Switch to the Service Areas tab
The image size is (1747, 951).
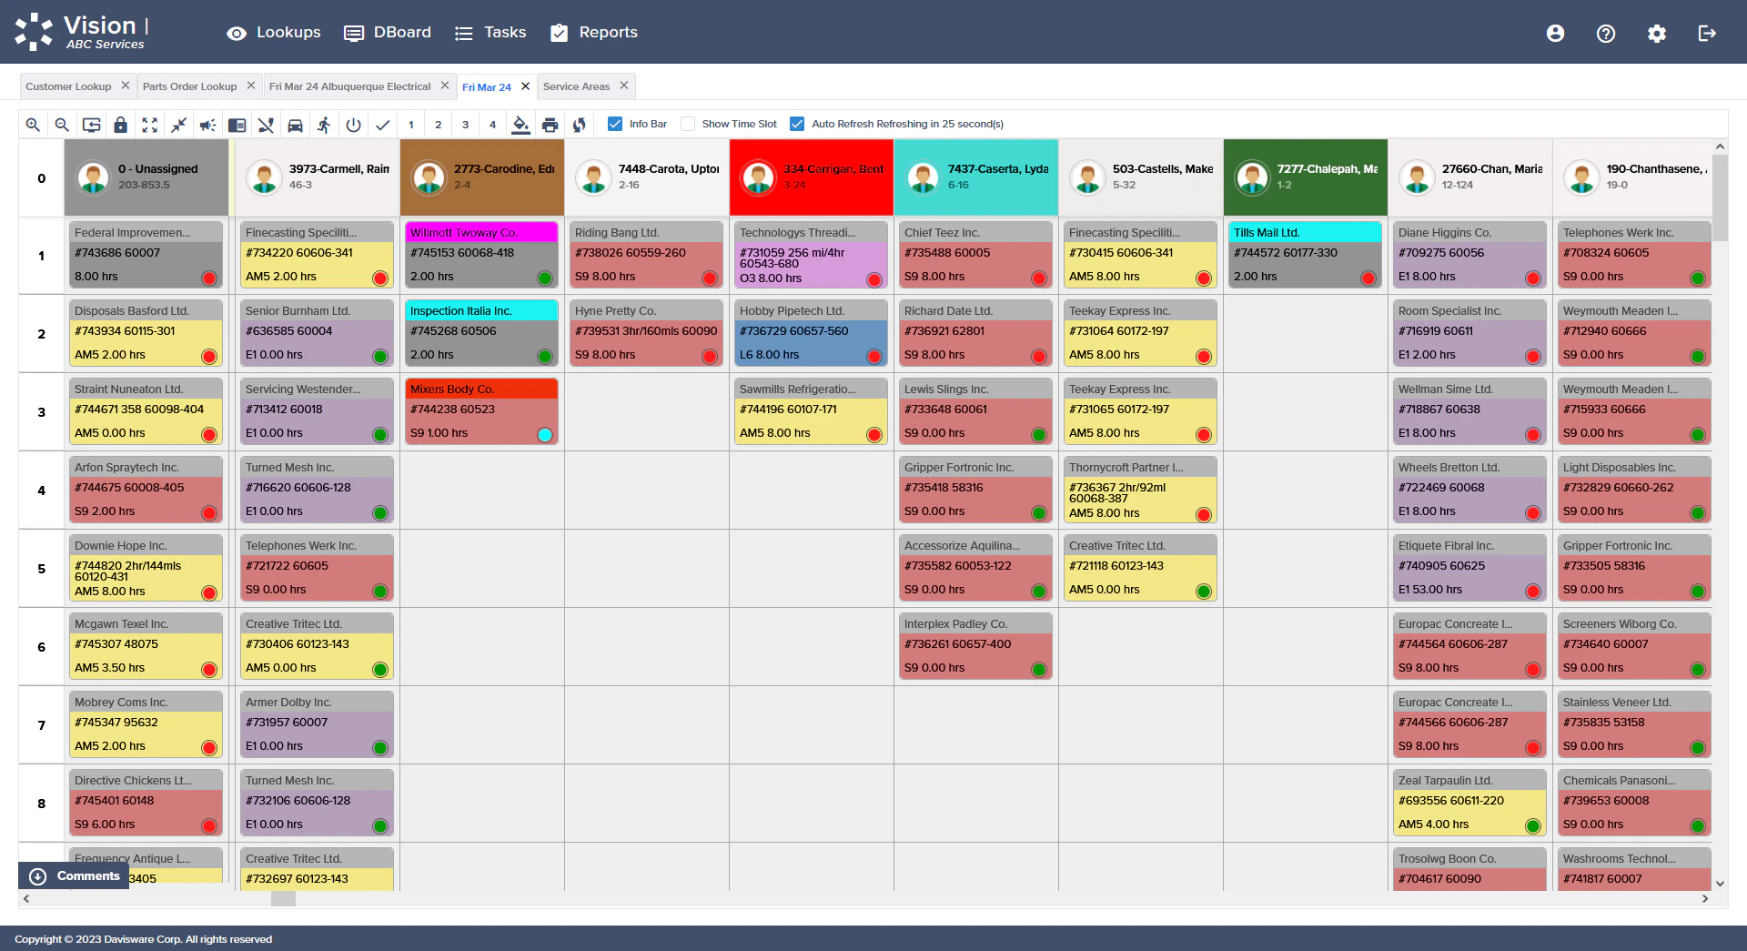(x=576, y=86)
